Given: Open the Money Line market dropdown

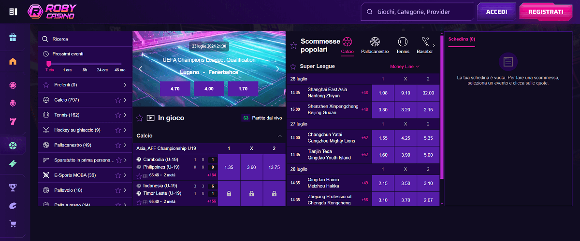Looking at the screenshot, I should (x=405, y=66).
